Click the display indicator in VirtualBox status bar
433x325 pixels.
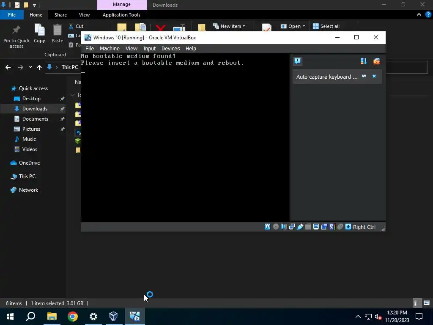tap(316, 227)
